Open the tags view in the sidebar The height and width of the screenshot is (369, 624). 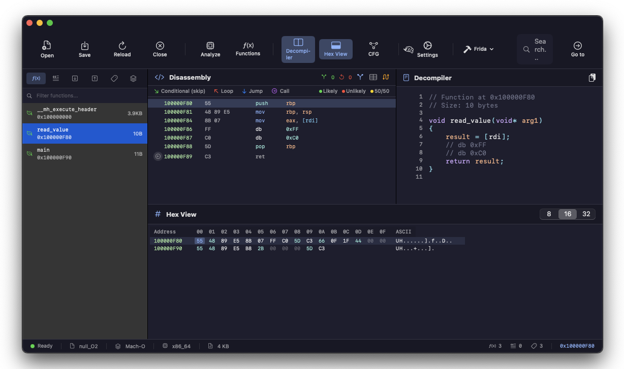click(114, 78)
